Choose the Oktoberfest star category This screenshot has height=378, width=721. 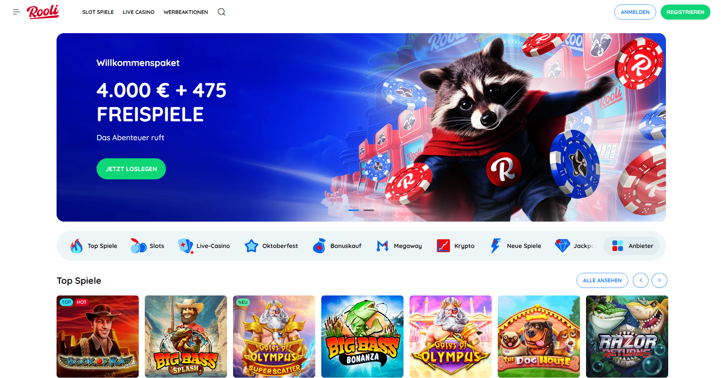click(272, 246)
